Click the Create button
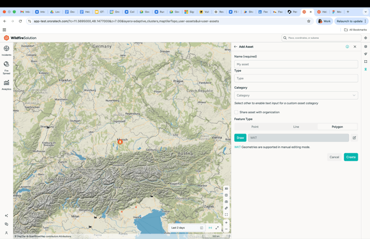370x239 pixels. [351, 157]
